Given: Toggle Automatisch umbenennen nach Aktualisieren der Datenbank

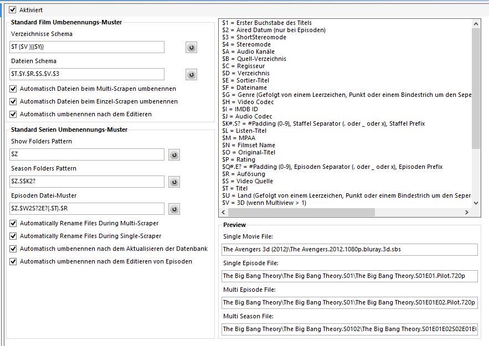Looking at the screenshot, I should click(13, 249).
